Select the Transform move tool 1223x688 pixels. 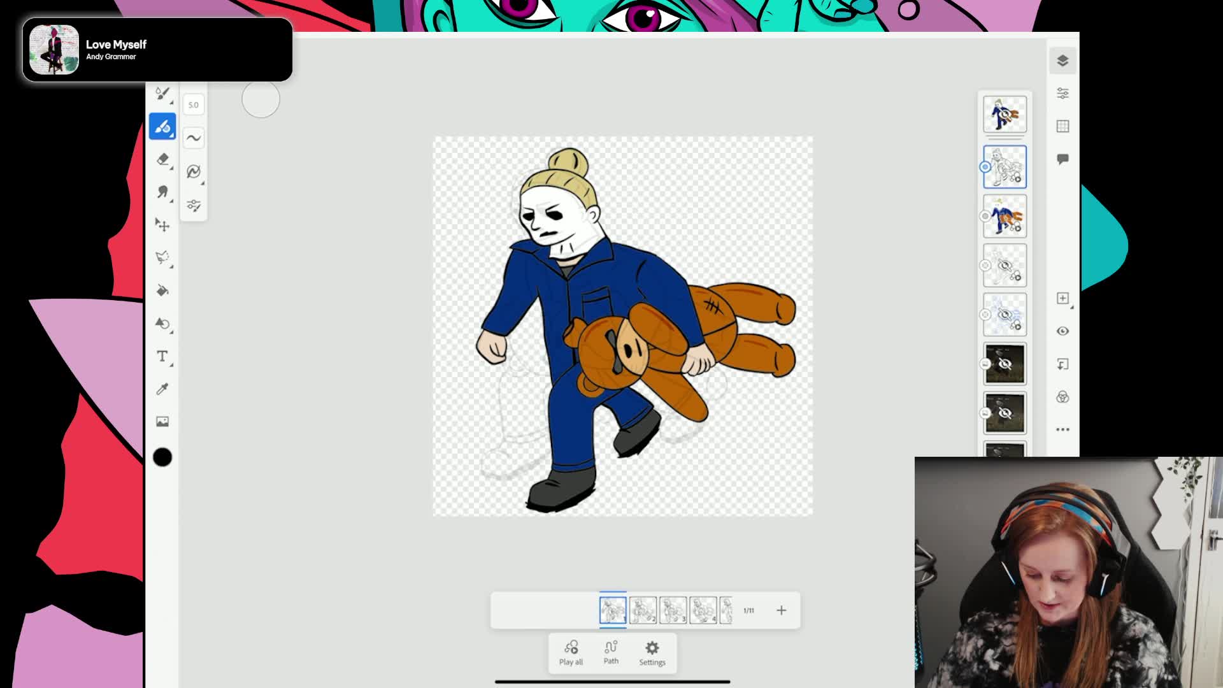tap(162, 225)
